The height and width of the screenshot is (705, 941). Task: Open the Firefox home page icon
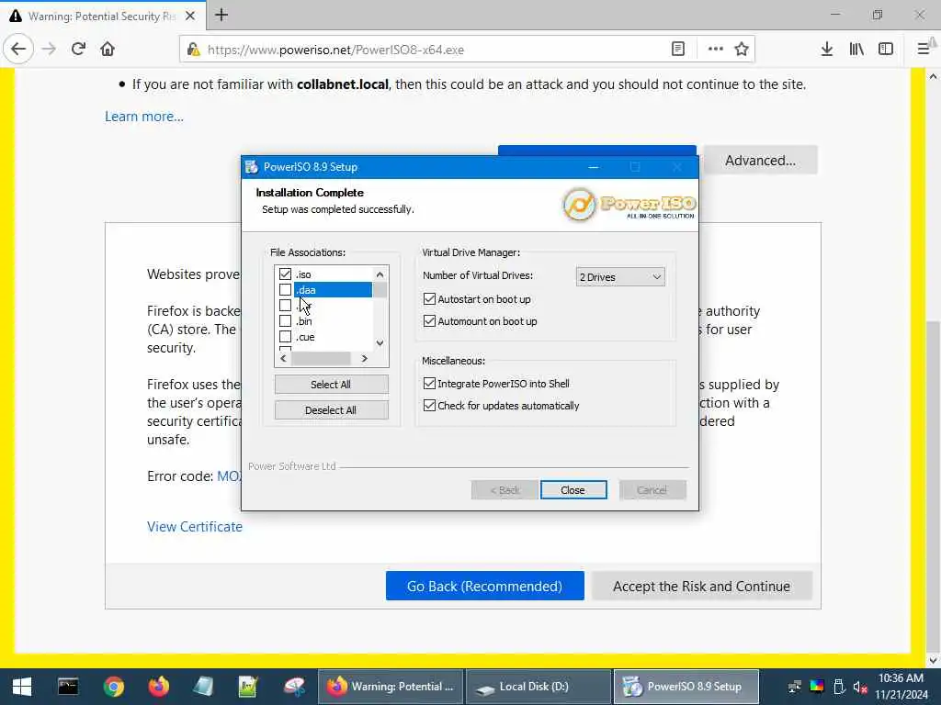point(108,50)
